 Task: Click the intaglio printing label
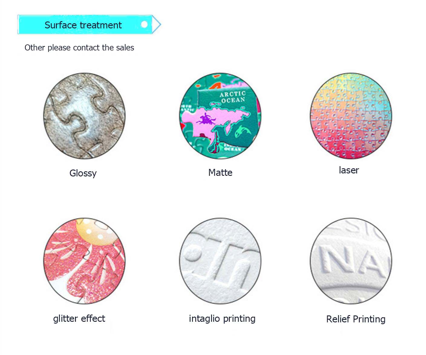(x=222, y=319)
